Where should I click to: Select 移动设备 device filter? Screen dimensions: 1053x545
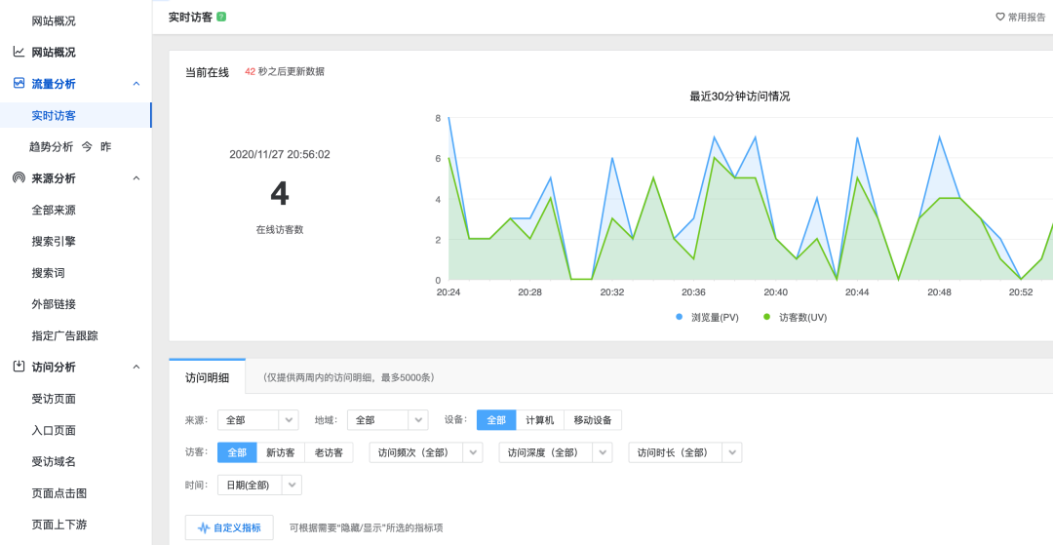(x=593, y=420)
